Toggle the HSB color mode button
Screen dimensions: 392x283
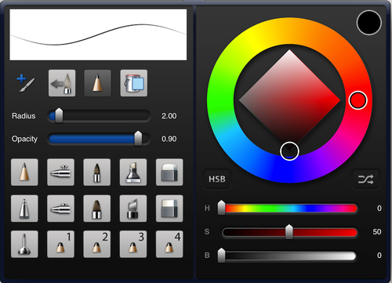pyautogui.click(x=217, y=180)
